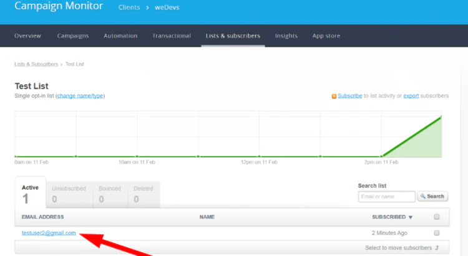Check the select-all checkbox in header
This screenshot has width=468, height=256.
pyautogui.click(x=437, y=217)
